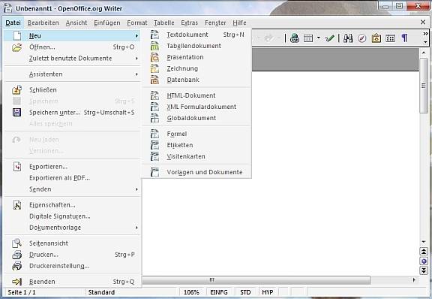Toggle STD selection mode in status bar
Screen dimensions: 432x299
[245, 292]
